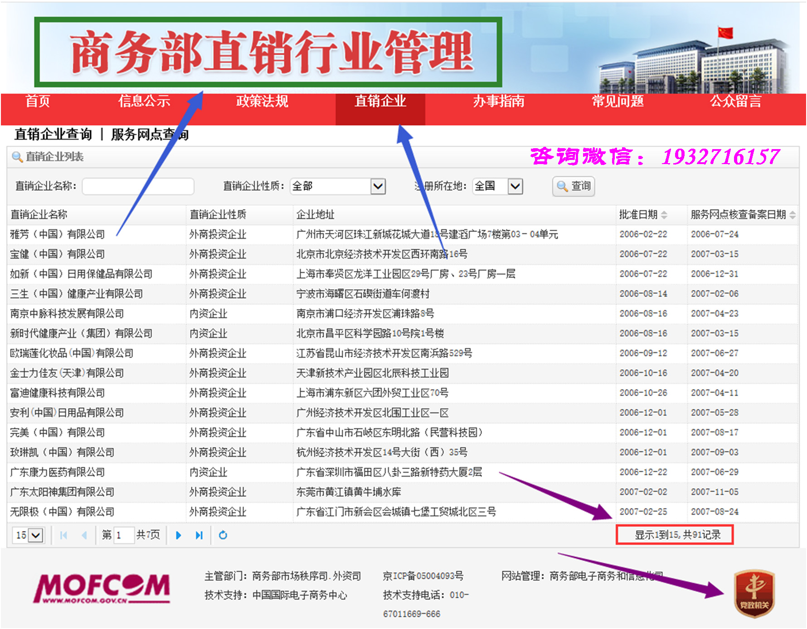Switch to 服务网点查询 tab
This screenshot has width=807, height=629.
click(x=150, y=134)
